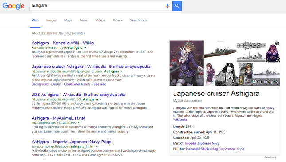Click the Construction started: April 11, 1925 fact
Viewport: 286px width, 162px height.
coord(199,132)
